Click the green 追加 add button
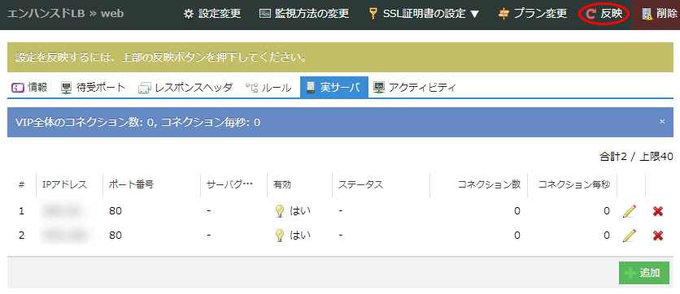680x294 pixels. tap(644, 273)
